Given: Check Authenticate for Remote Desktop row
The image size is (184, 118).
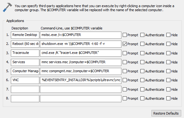Looking at the screenshot, I should click(x=142, y=35).
